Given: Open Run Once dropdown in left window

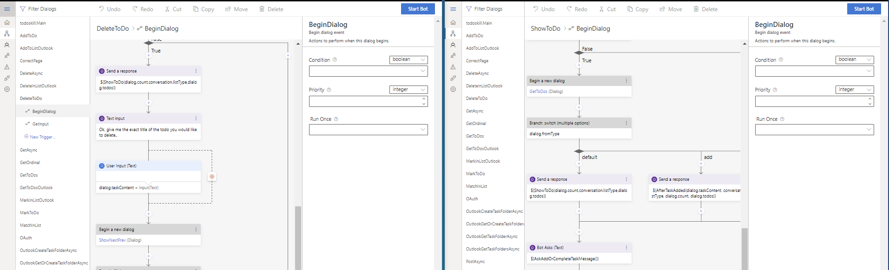Looking at the screenshot, I should (369, 130).
